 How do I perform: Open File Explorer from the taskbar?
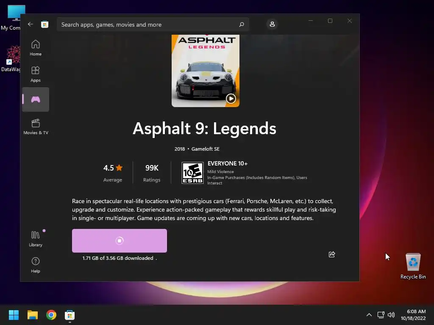(32, 315)
